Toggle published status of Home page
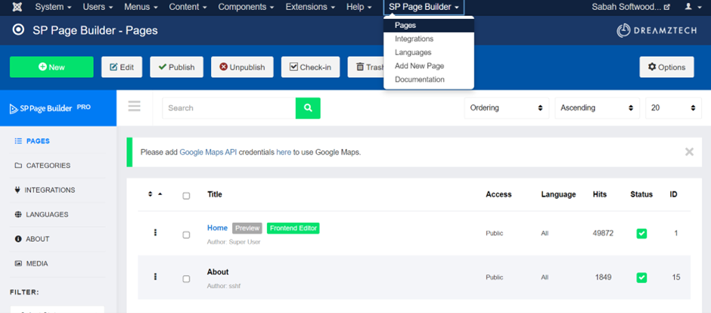Image resolution: width=711 pixels, height=313 pixels. pyautogui.click(x=641, y=234)
